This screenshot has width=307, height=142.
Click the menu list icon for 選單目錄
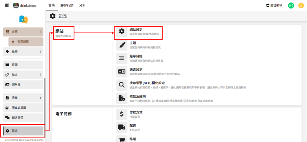122,58
